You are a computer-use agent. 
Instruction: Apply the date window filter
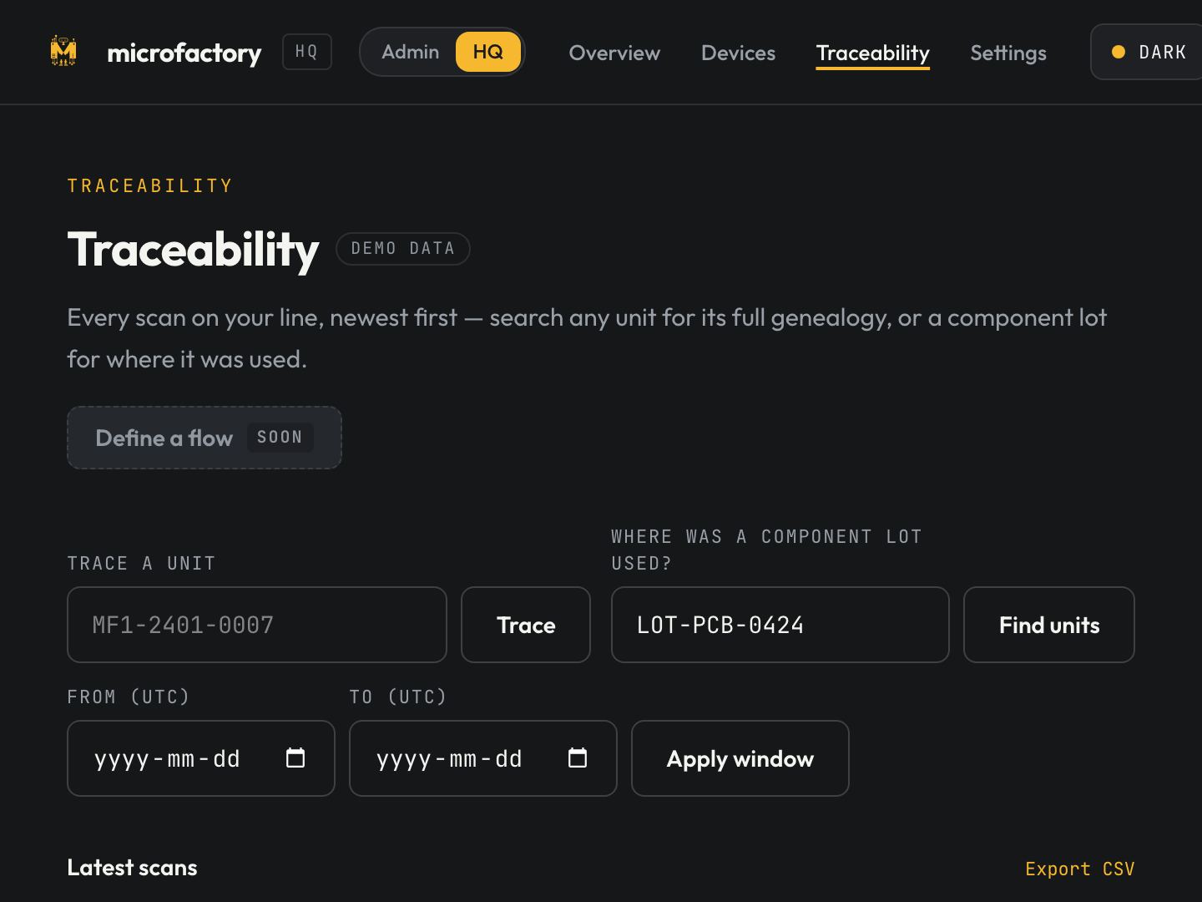[740, 758]
